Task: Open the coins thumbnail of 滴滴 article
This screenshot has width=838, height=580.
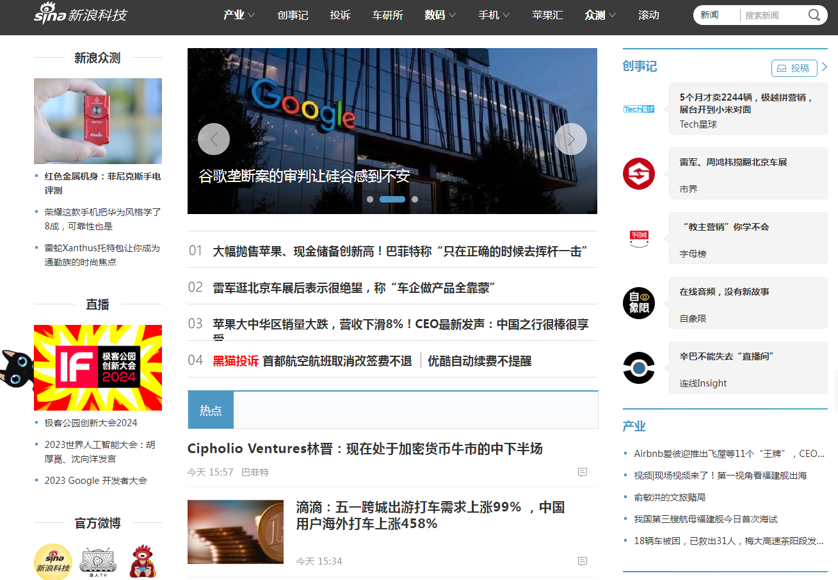Action: point(236,532)
